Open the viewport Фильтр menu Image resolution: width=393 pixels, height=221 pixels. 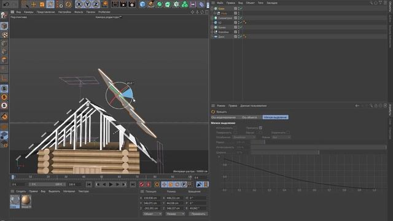[79, 12]
